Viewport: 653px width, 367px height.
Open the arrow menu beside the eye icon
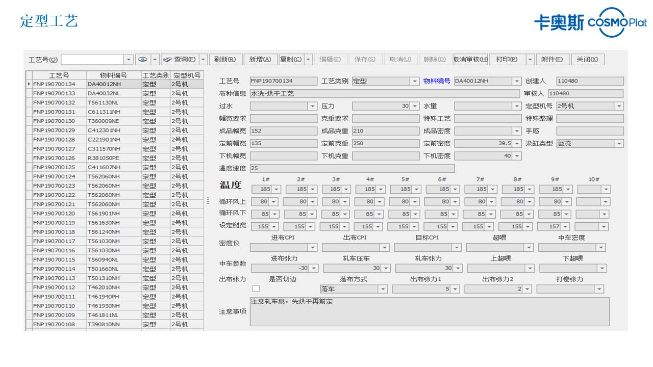[155, 60]
